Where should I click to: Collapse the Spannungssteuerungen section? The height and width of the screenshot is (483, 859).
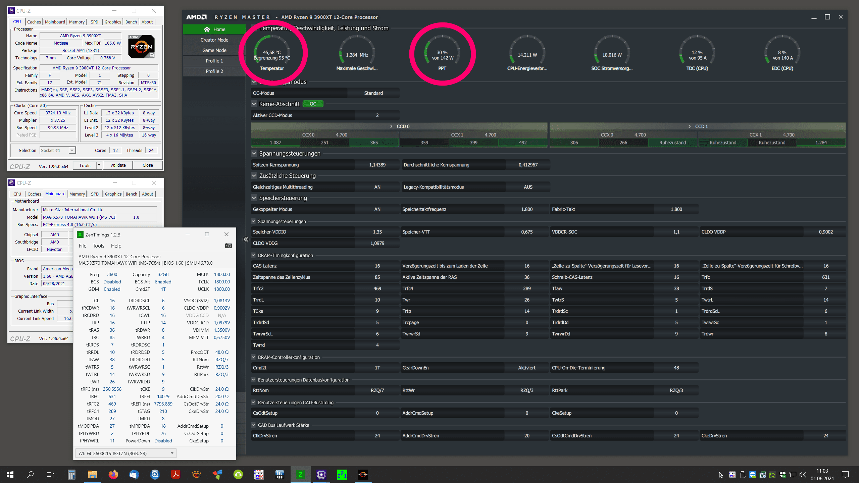point(254,154)
